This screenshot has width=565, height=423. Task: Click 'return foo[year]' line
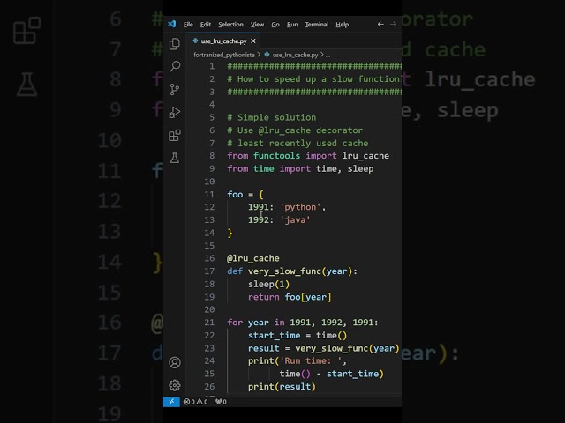coord(290,297)
